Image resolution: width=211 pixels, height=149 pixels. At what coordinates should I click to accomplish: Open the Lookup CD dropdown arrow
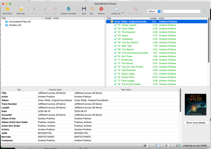point(123,13)
